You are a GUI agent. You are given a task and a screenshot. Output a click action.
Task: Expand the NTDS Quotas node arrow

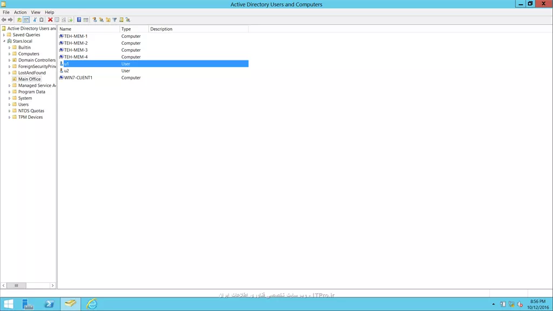(10, 111)
